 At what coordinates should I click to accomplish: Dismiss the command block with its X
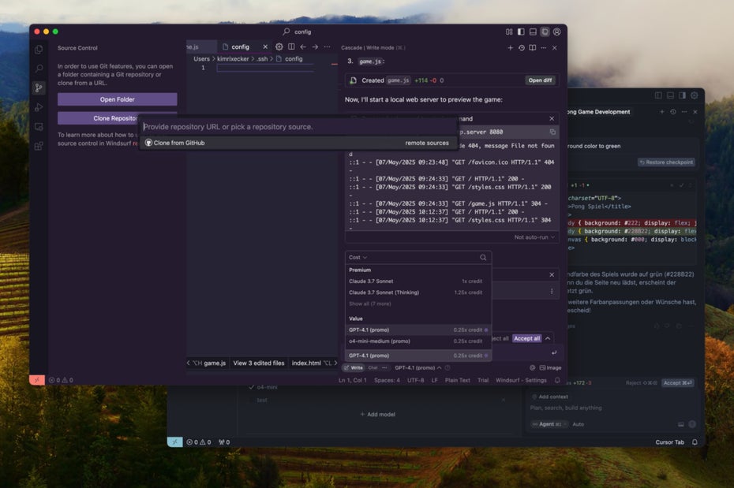[552, 119]
